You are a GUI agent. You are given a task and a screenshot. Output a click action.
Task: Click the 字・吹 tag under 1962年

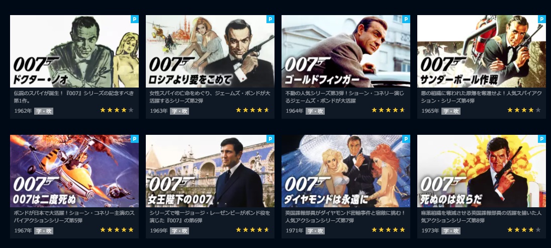click(x=44, y=111)
